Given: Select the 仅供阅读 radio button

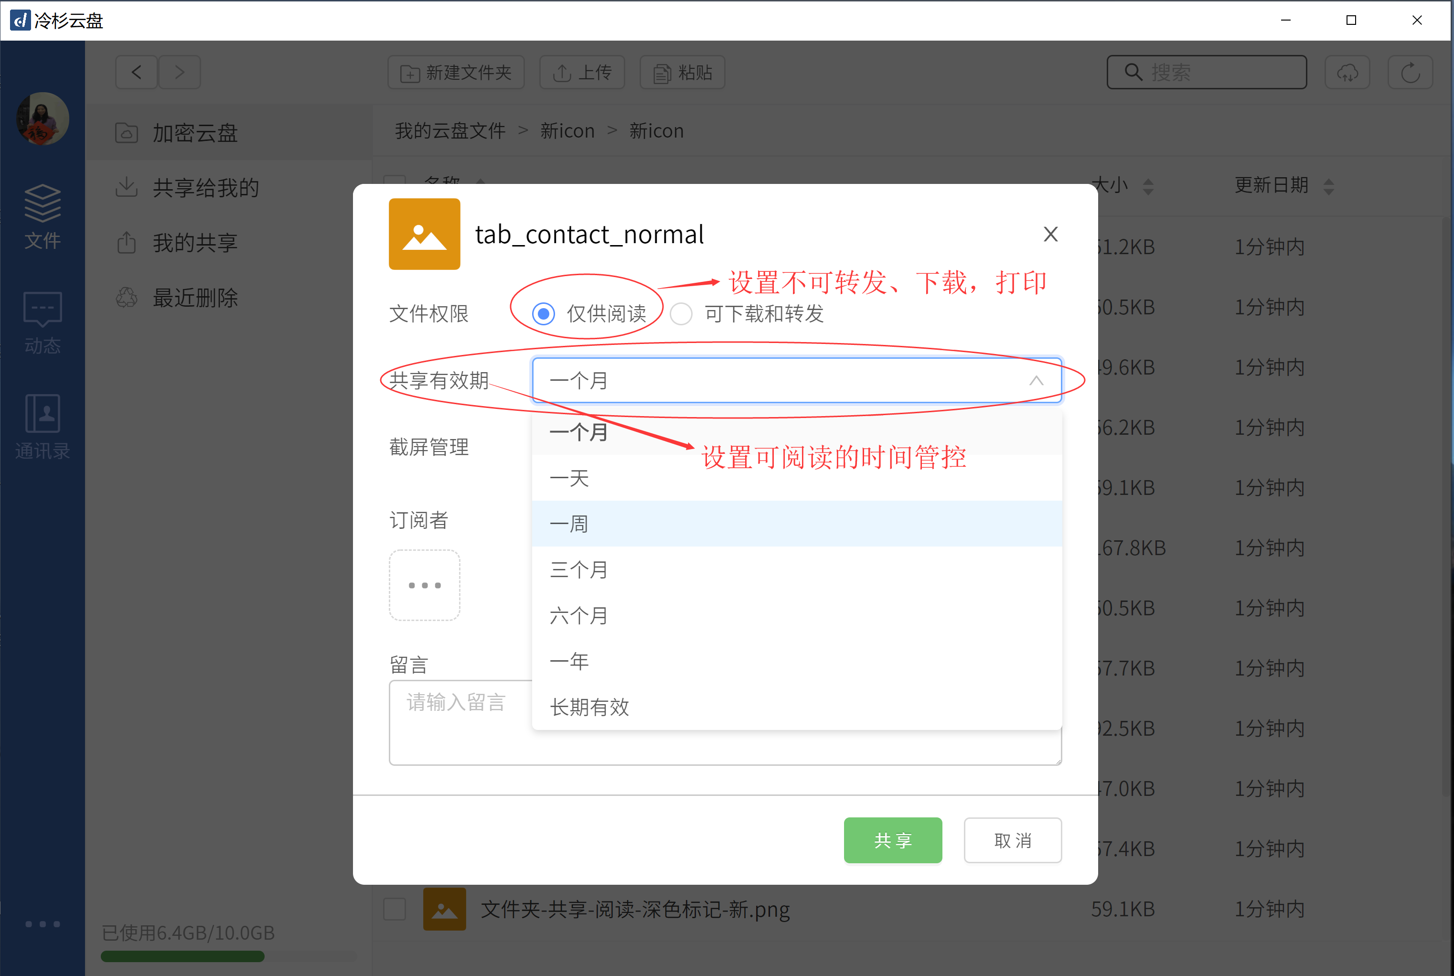Looking at the screenshot, I should pyautogui.click(x=543, y=314).
